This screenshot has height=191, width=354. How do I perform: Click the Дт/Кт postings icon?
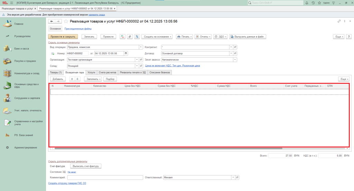(122, 37)
